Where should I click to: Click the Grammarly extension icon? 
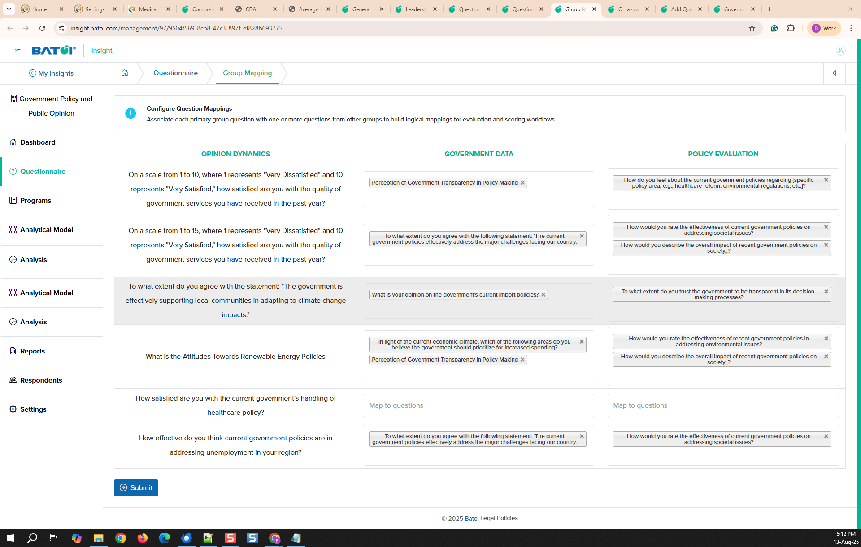pos(774,28)
